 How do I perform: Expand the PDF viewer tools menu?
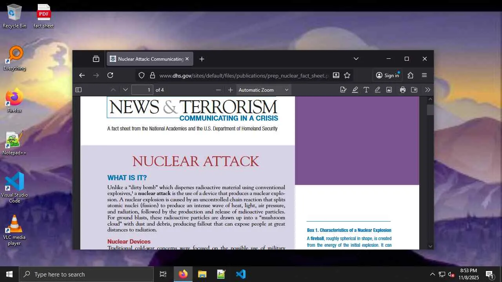(428, 90)
